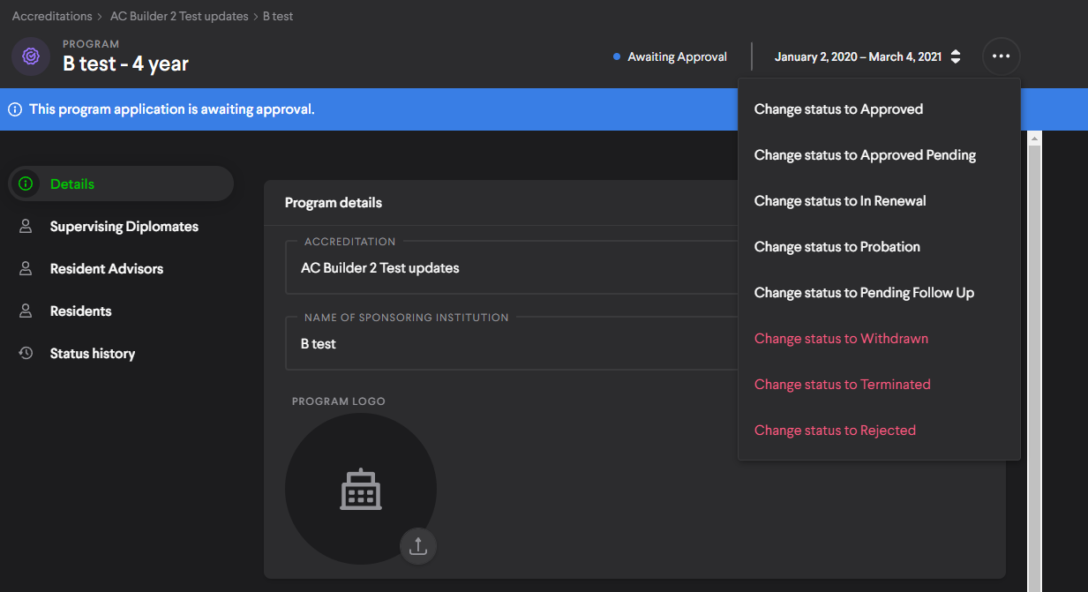Choose Change status to Withdrawn
This screenshot has width=1088, height=592.
(841, 339)
